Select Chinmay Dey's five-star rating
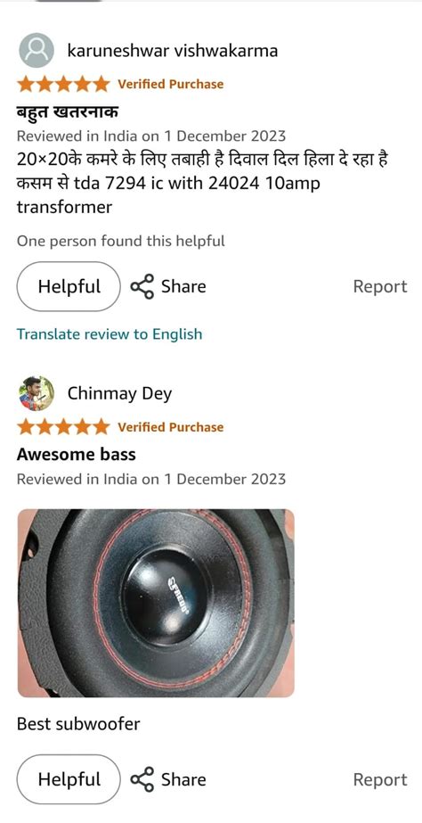Screen dimensions: 422x823 [63, 427]
